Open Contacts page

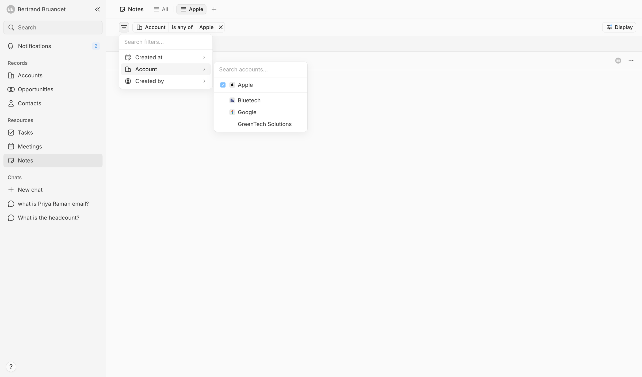[53, 103]
